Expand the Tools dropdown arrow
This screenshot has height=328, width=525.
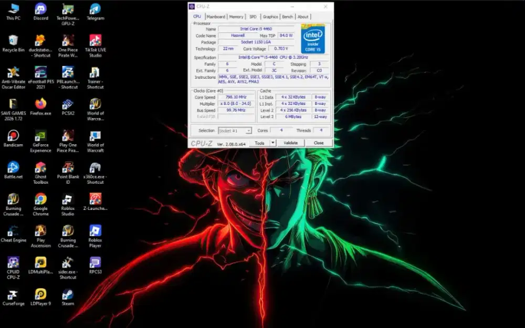tap(273, 143)
